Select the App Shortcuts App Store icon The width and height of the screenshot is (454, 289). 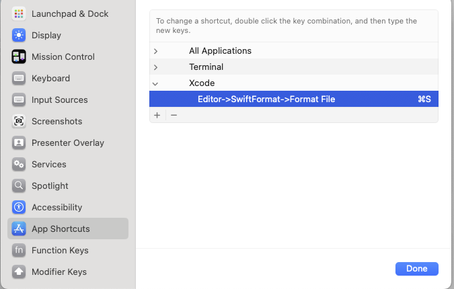tap(19, 229)
